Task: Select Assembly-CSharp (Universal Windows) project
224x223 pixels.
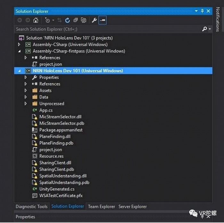Action: (70, 44)
